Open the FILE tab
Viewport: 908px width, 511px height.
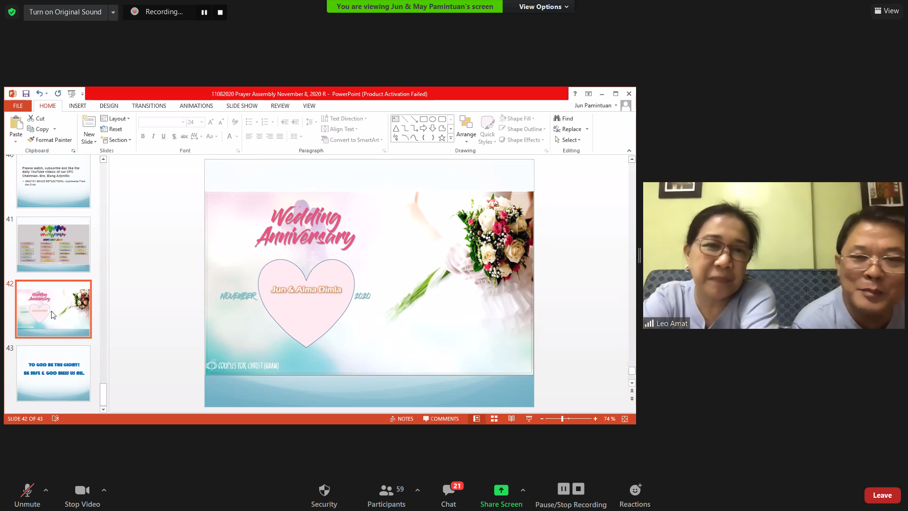pyautogui.click(x=18, y=106)
